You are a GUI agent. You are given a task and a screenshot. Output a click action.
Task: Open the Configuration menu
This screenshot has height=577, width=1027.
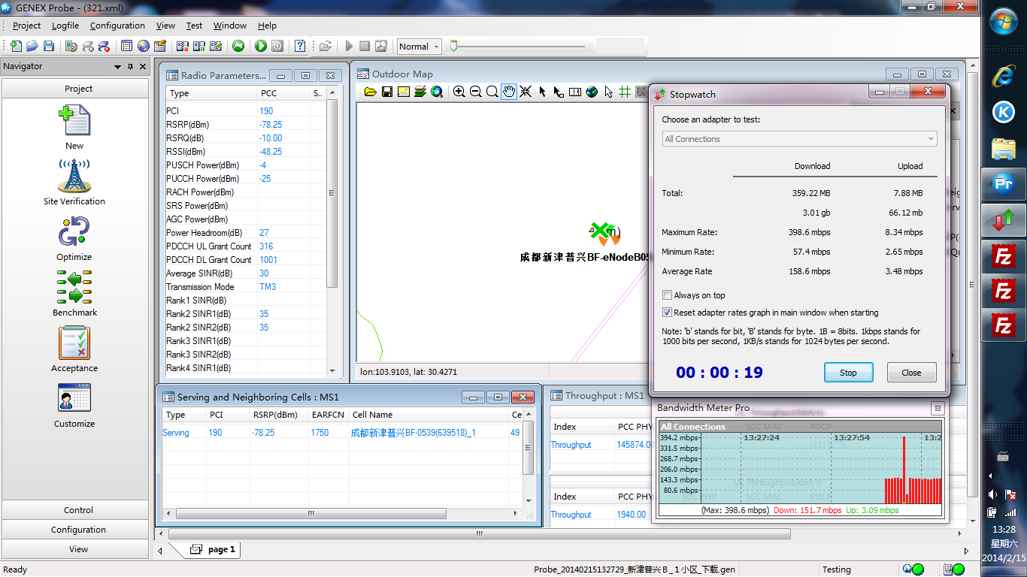(117, 26)
